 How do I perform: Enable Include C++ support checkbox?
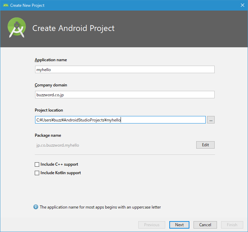(37, 164)
